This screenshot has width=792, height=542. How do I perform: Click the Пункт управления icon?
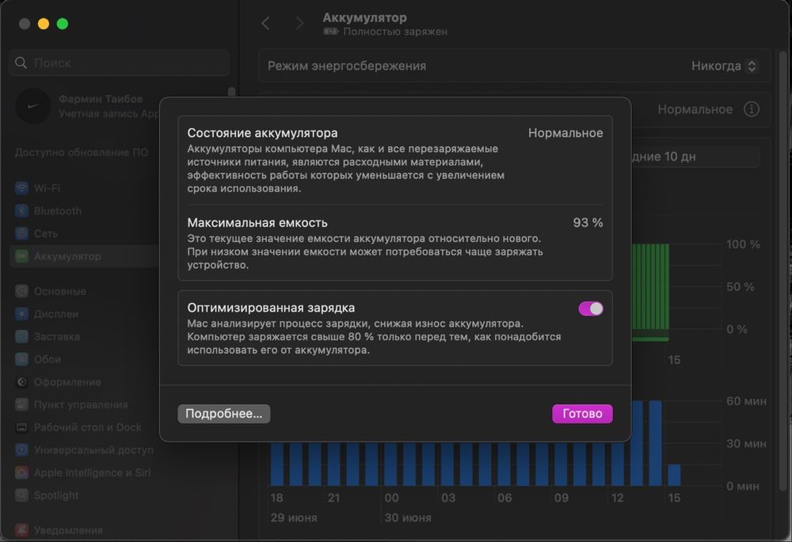(21, 405)
